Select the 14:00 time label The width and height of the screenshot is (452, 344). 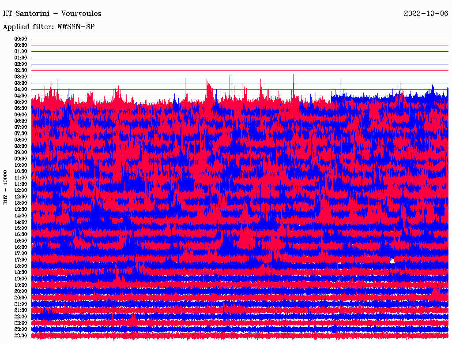[21, 215]
